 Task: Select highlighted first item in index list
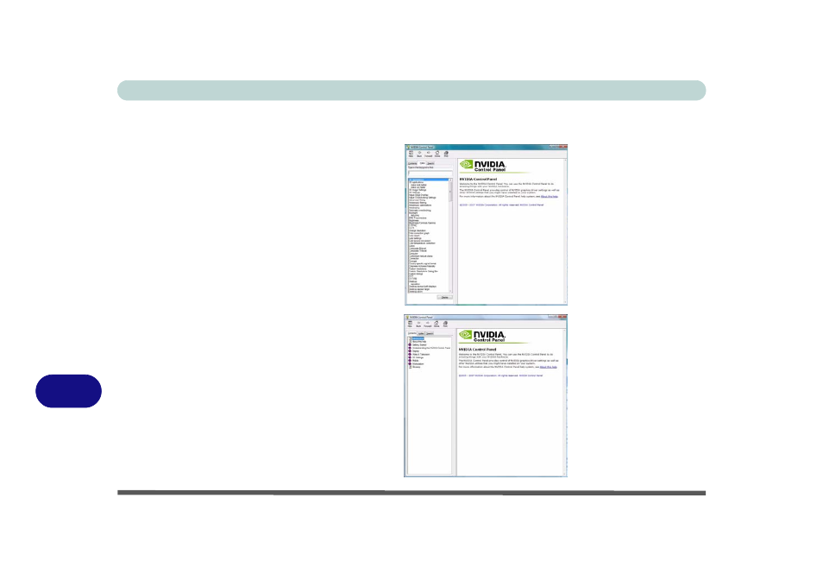point(428,180)
